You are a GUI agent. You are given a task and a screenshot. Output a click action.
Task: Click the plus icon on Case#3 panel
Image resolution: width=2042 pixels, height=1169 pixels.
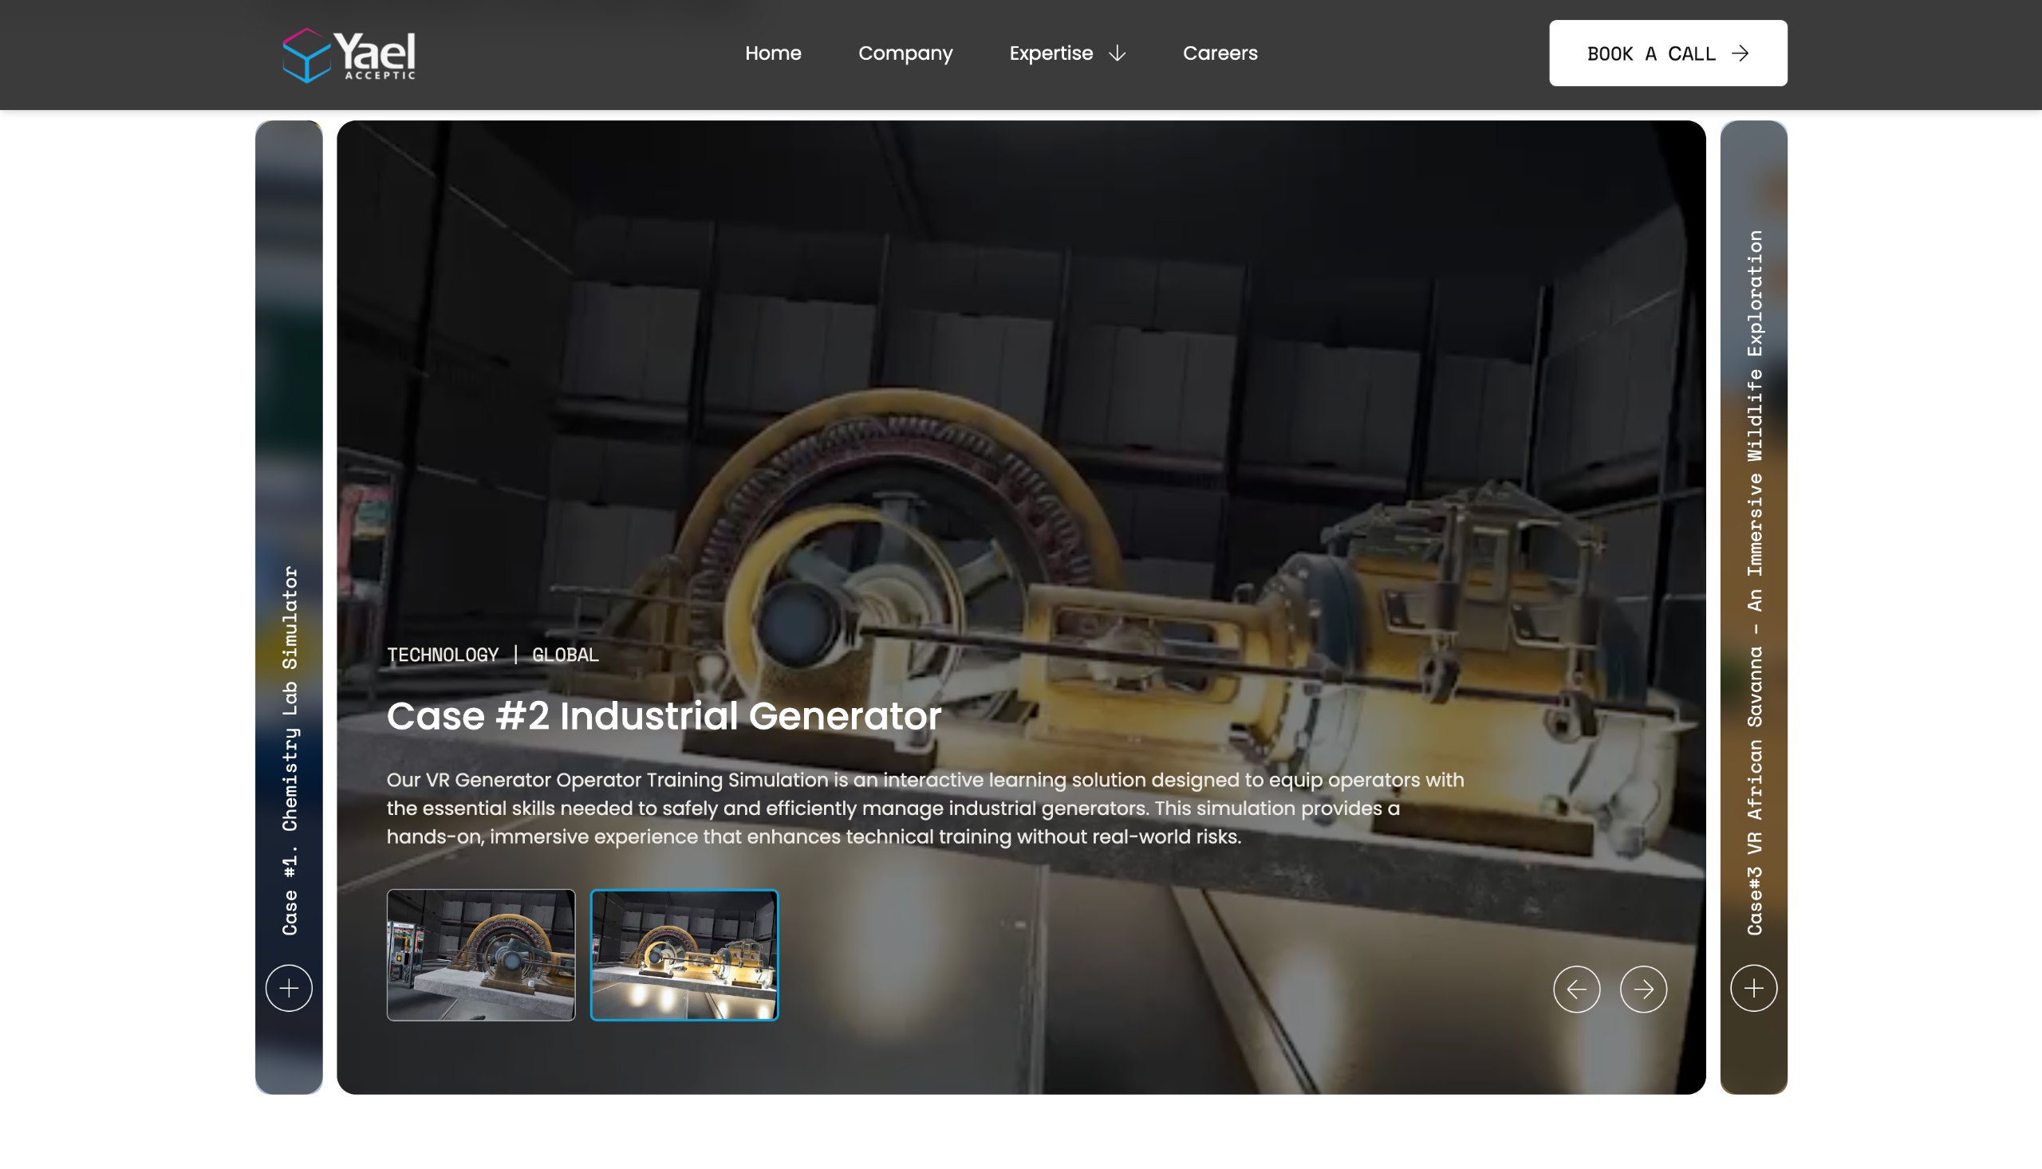coord(1754,987)
